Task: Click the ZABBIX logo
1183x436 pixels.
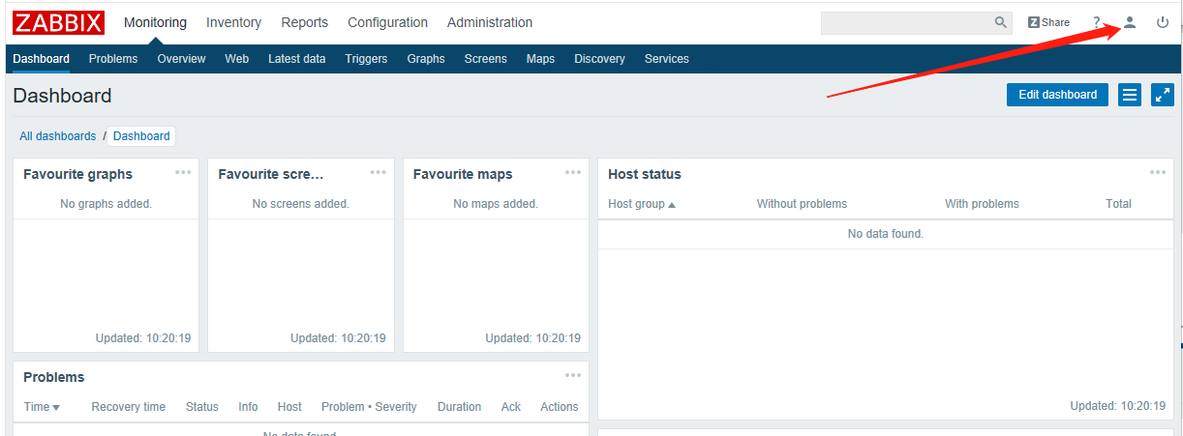Action: tap(59, 22)
